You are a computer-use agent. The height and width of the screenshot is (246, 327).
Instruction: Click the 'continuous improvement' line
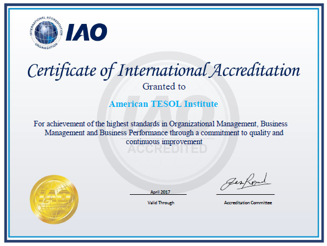(x=164, y=142)
